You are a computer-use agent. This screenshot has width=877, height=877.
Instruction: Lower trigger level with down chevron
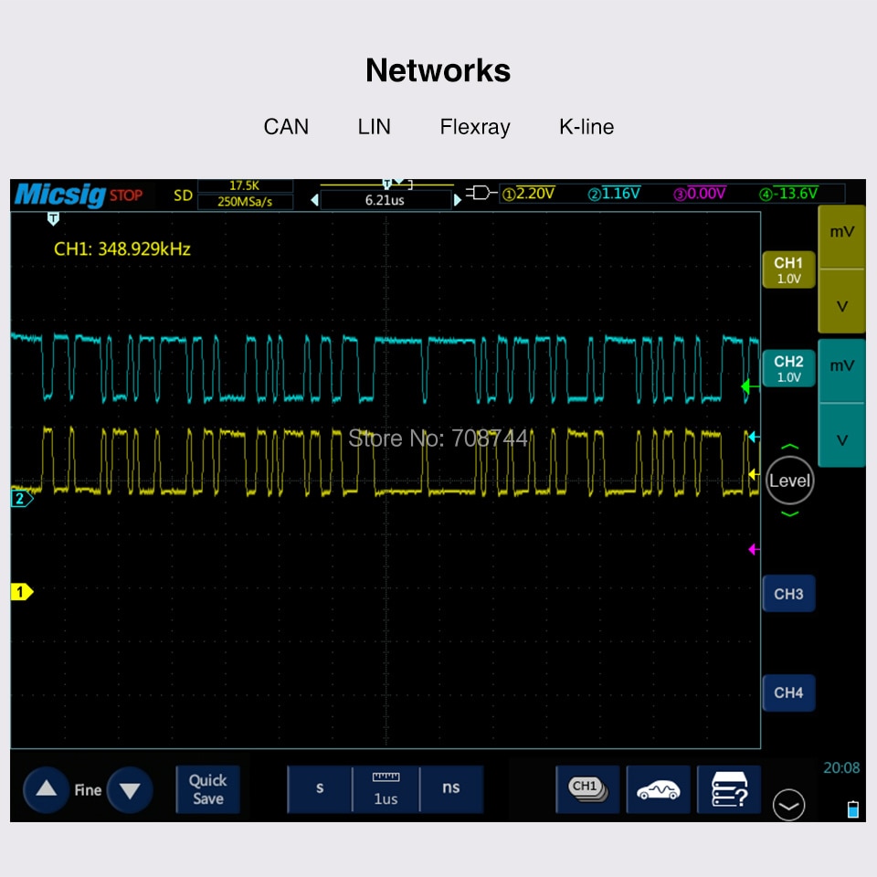click(789, 514)
